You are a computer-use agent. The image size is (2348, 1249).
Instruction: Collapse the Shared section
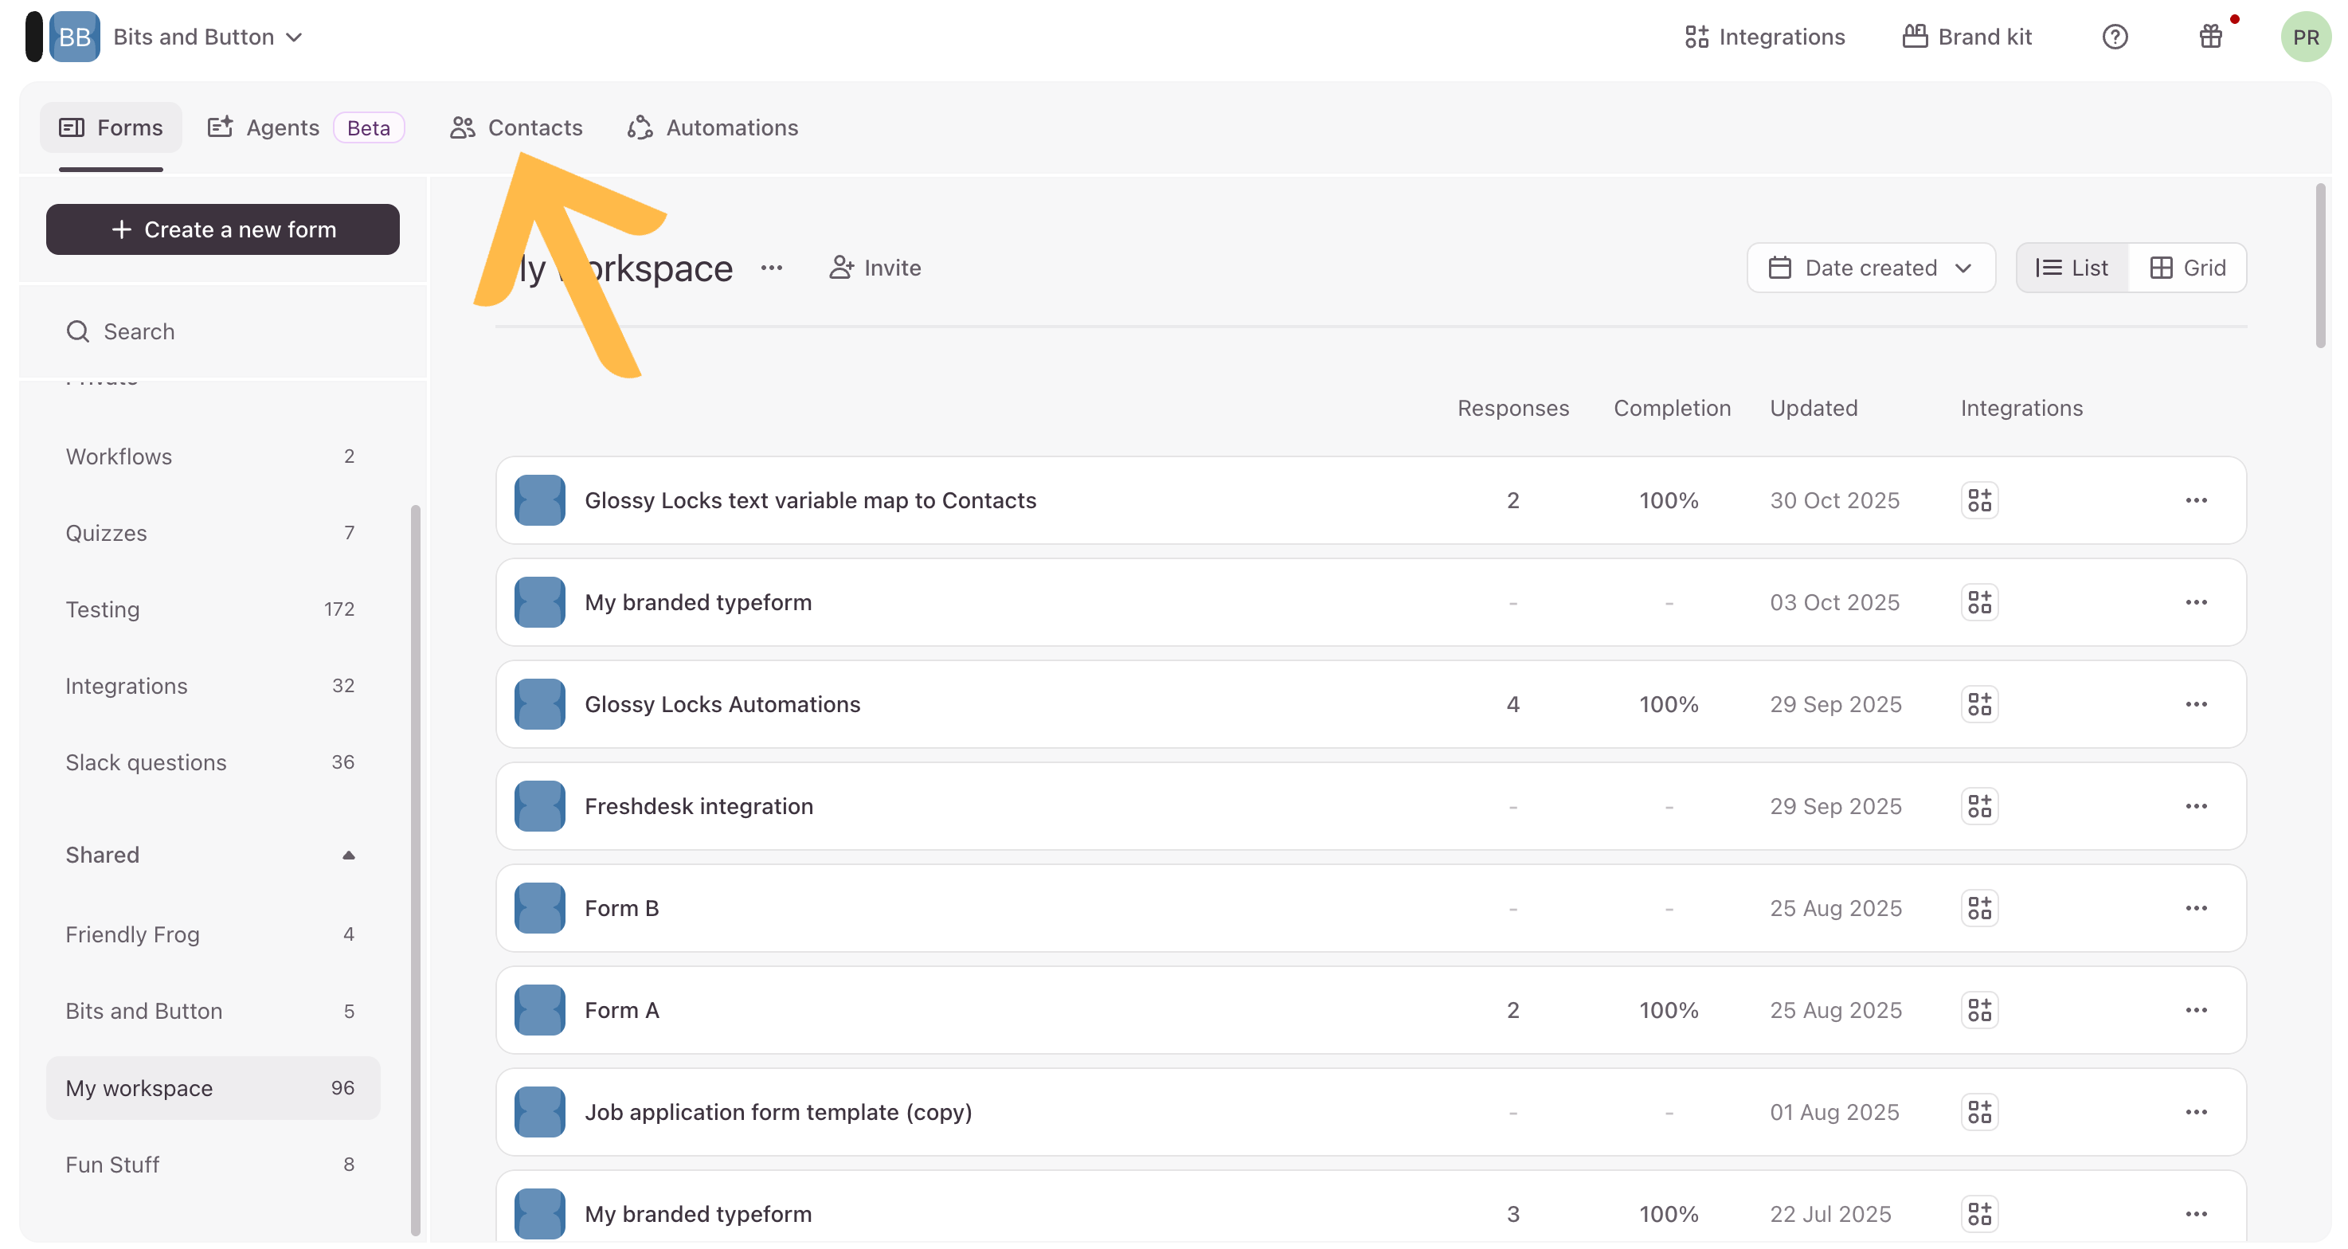pyautogui.click(x=348, y=856)
